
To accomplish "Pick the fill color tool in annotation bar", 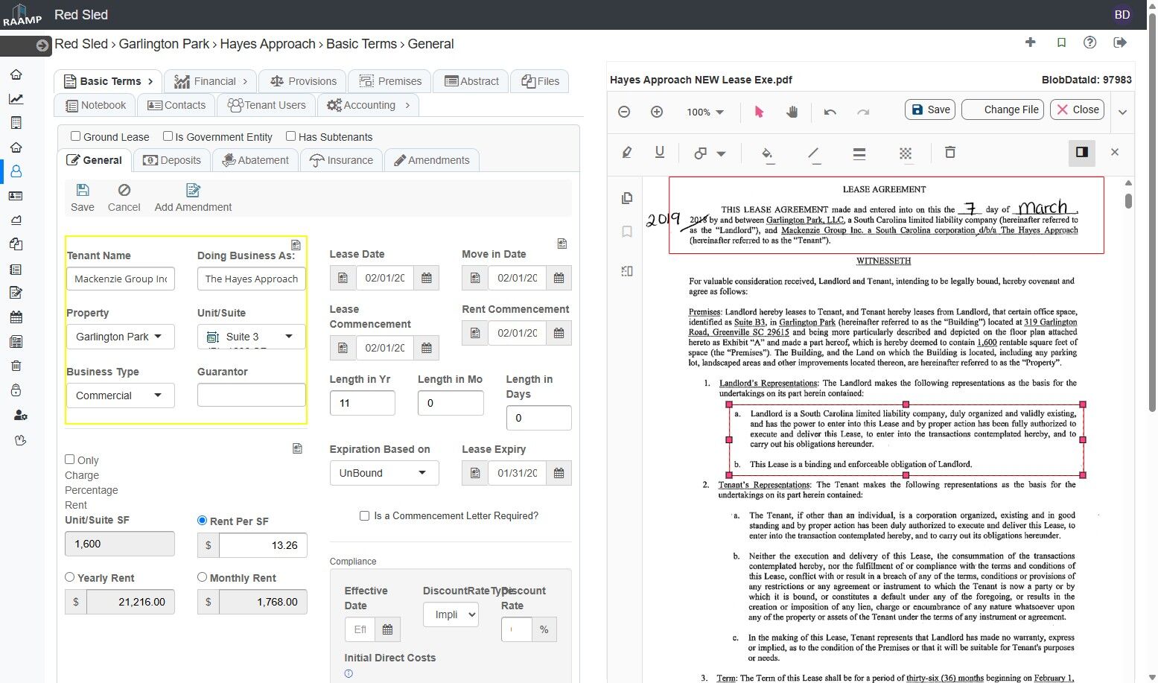I will 767,153.
